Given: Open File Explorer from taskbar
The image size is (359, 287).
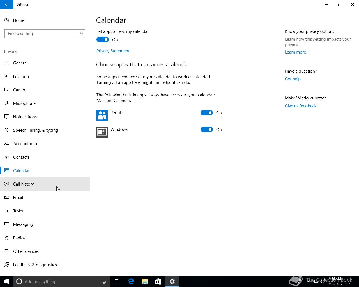Looking at the screenshot, I should pyautogui.click(x=145, y=281).
